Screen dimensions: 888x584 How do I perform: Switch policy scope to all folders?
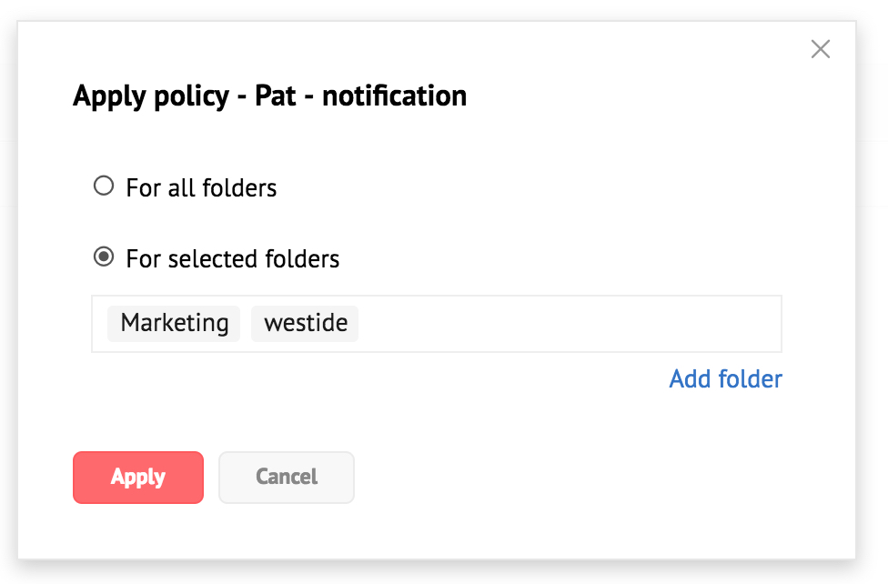pyautogui.click(x=104, y=186)
